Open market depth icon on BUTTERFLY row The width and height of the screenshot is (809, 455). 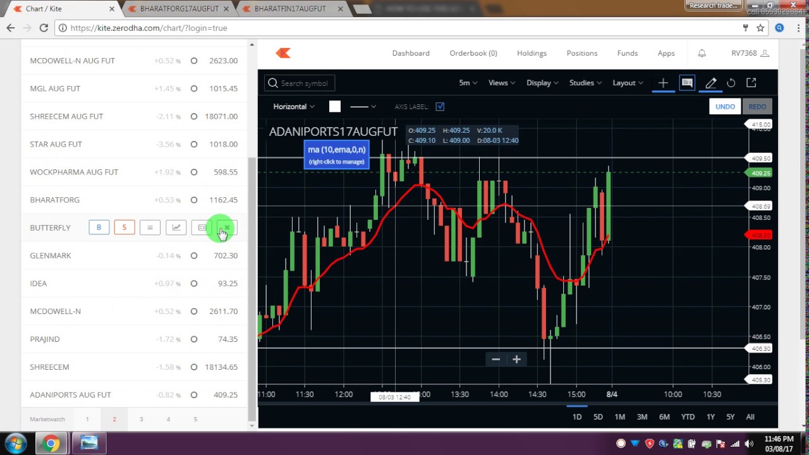click(x=150, y=227)
